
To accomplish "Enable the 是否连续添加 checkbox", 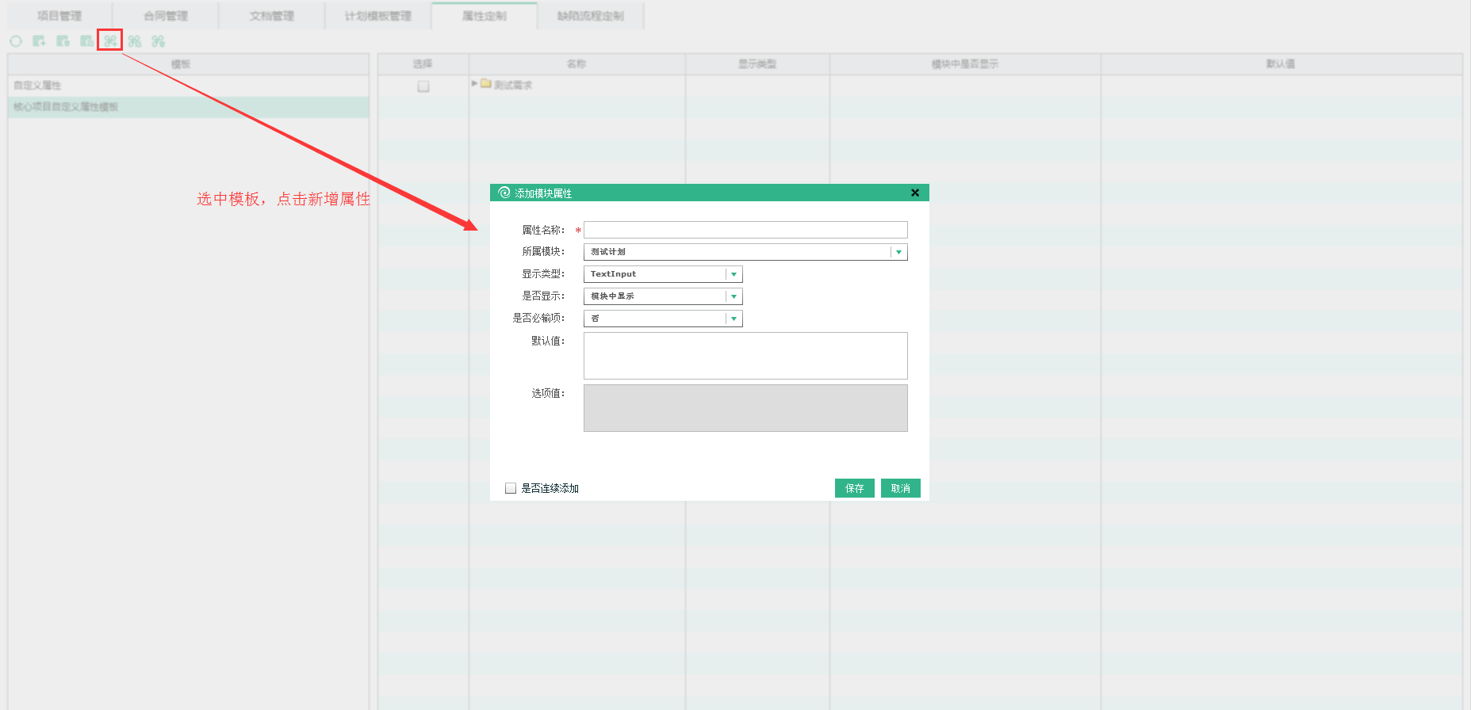I will [x=511, y=488].
